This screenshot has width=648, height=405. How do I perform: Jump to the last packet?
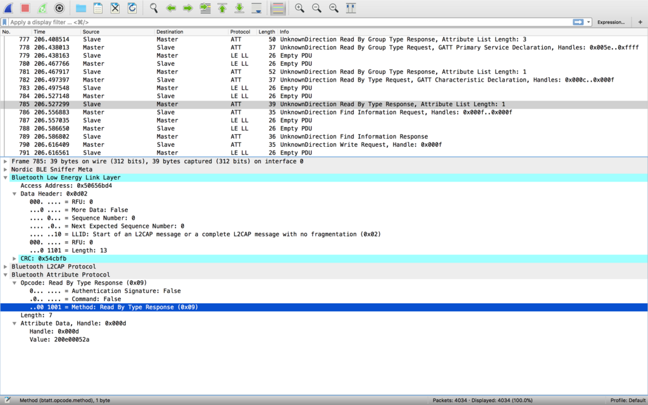pyautogui.click(x=239, y=8)
